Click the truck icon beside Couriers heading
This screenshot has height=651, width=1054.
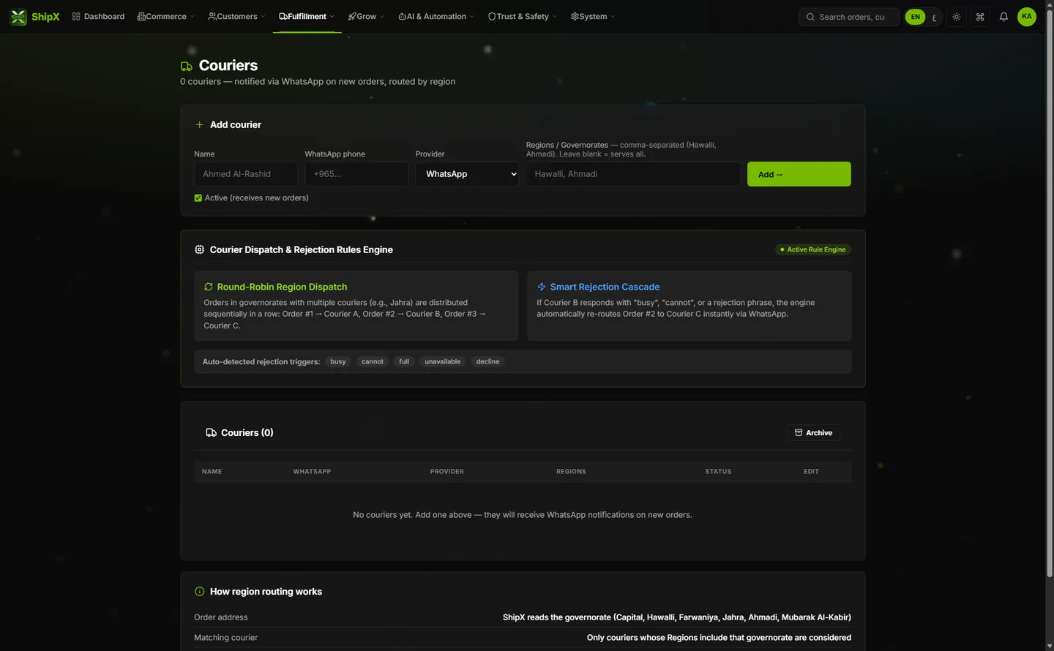click(187, 67)
